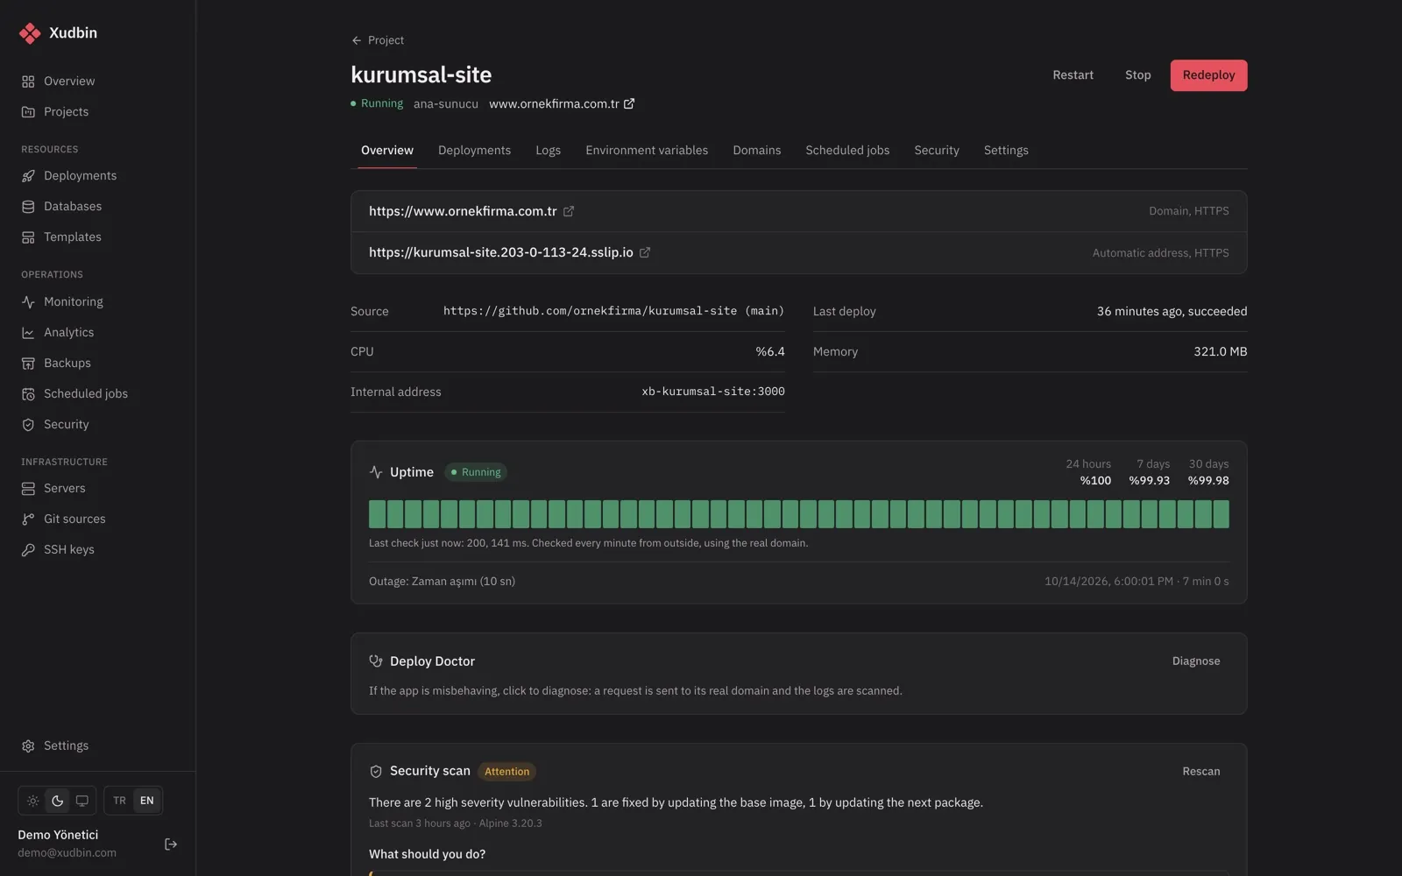Image resolution: width=1402 pixels, height=876 pixels.
Task: Open www.ornekfirma.com.tr via header external-link icon
Action: click(629, 104)
